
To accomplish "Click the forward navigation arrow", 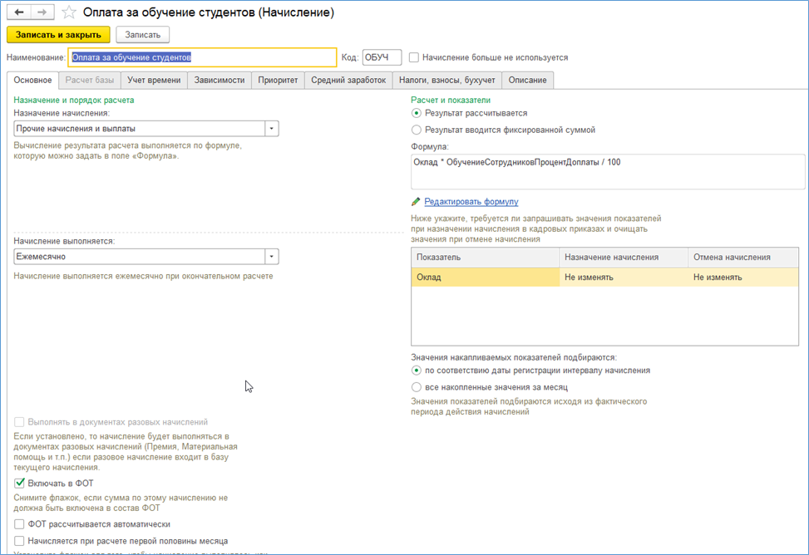I will click(x=42, y=12).
